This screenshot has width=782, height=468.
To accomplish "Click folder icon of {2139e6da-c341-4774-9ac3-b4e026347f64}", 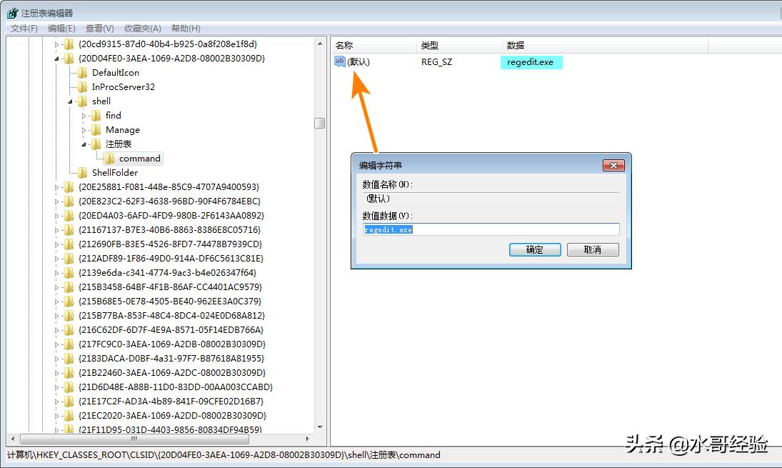I will tap(69, 273).
